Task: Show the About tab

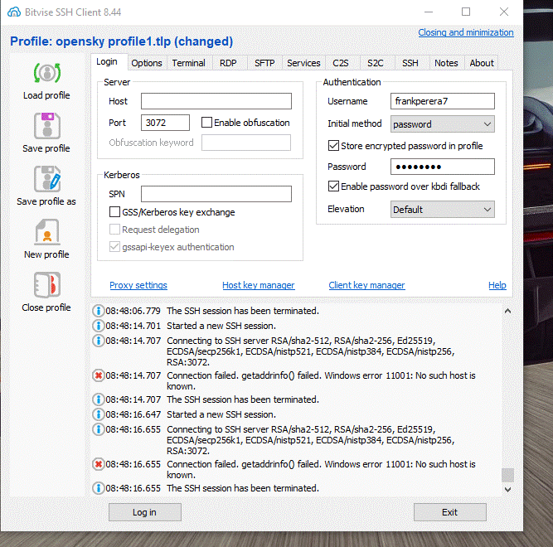Action: coord(482,63)
